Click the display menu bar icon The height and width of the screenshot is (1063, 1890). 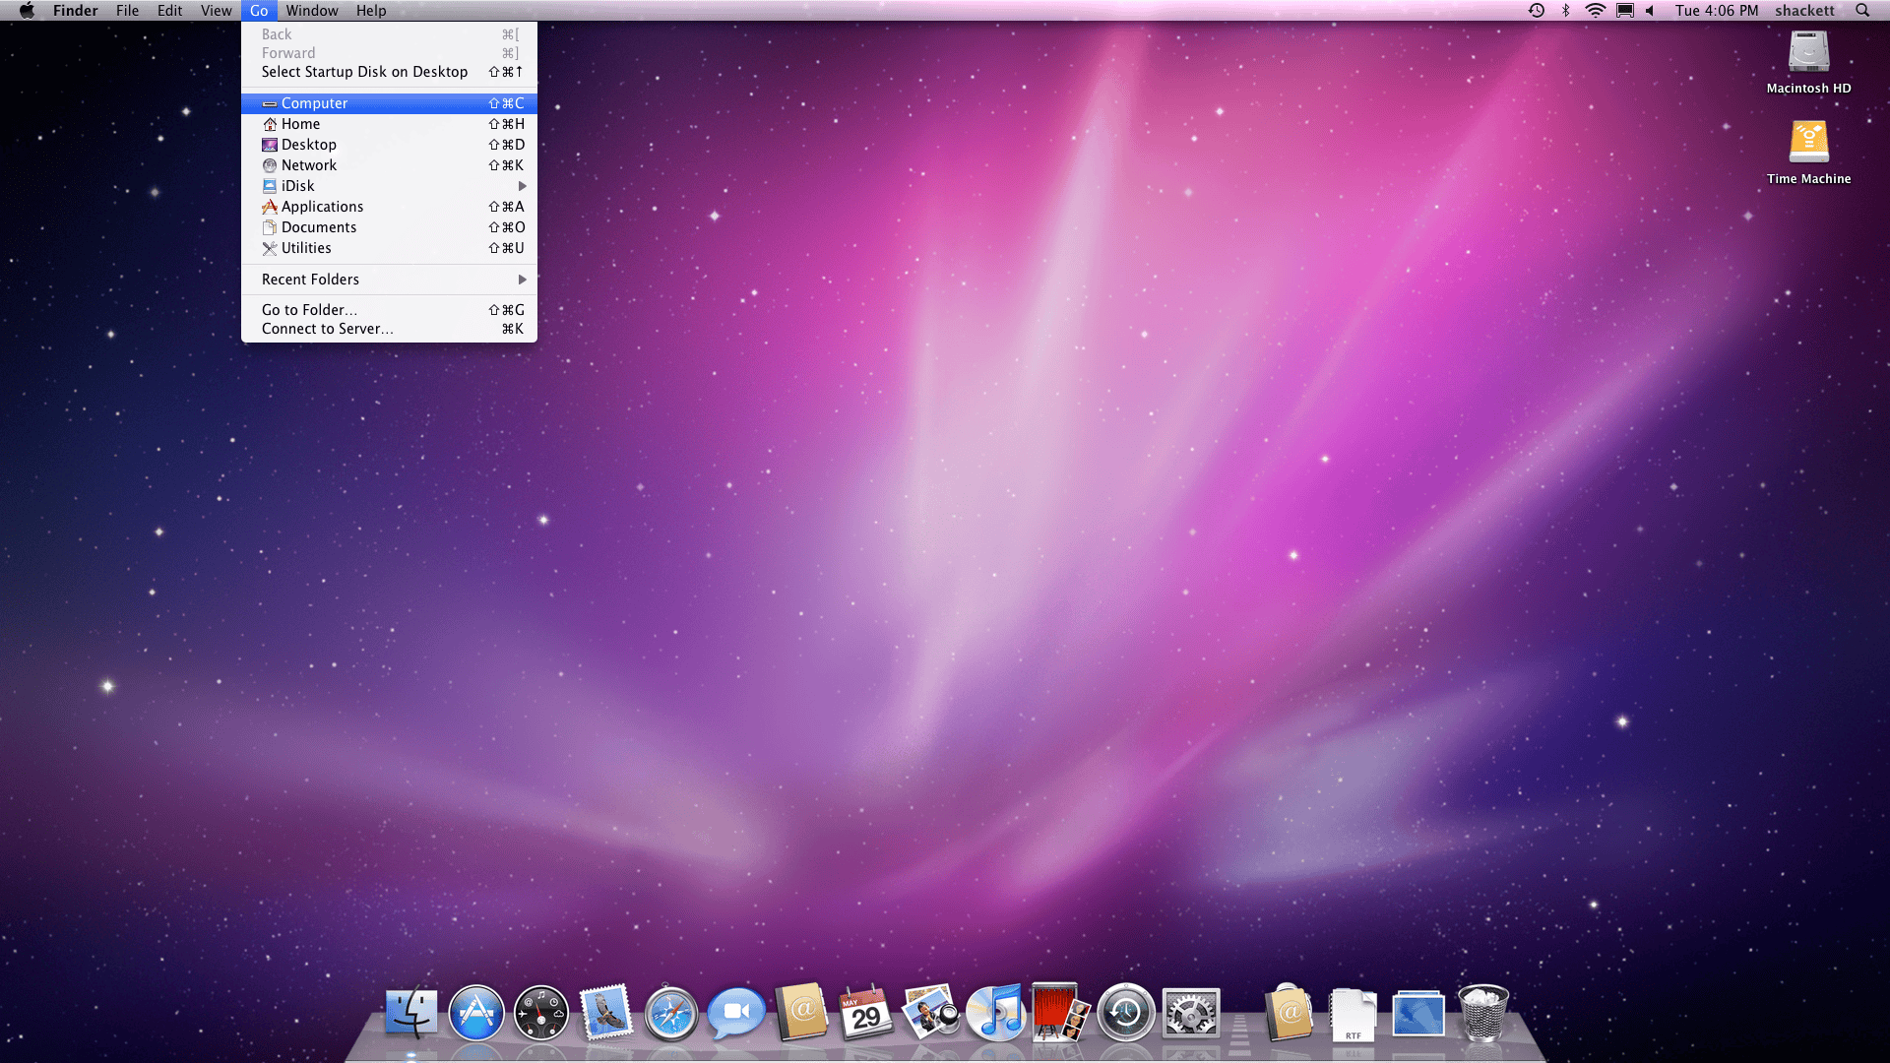click(1625, 11)
